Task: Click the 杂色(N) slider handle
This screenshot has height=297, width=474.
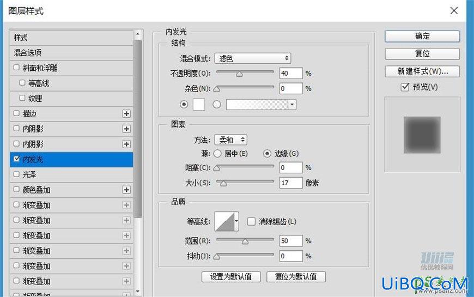Action: point(217,89)
